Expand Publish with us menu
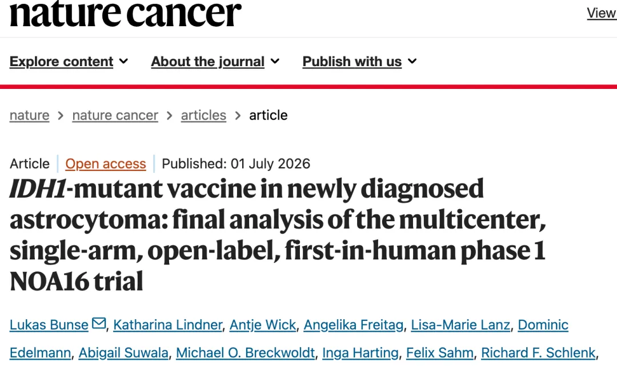The width and height of the screenshot is (617, 366). point(360,62)
